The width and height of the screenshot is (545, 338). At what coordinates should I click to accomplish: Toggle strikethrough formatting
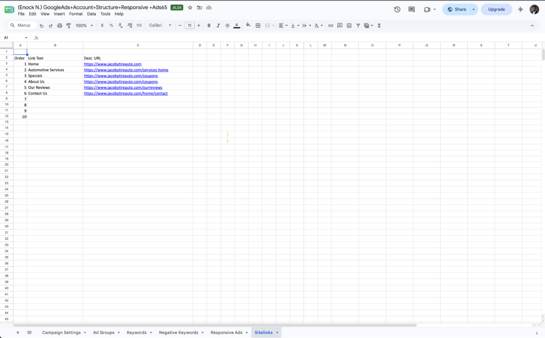click(x=227, y=26)
